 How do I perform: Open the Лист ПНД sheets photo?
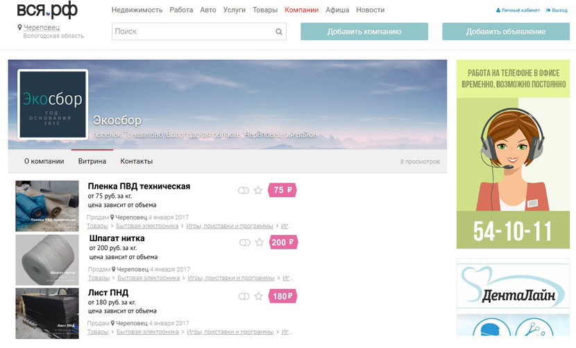click(47, 313)
